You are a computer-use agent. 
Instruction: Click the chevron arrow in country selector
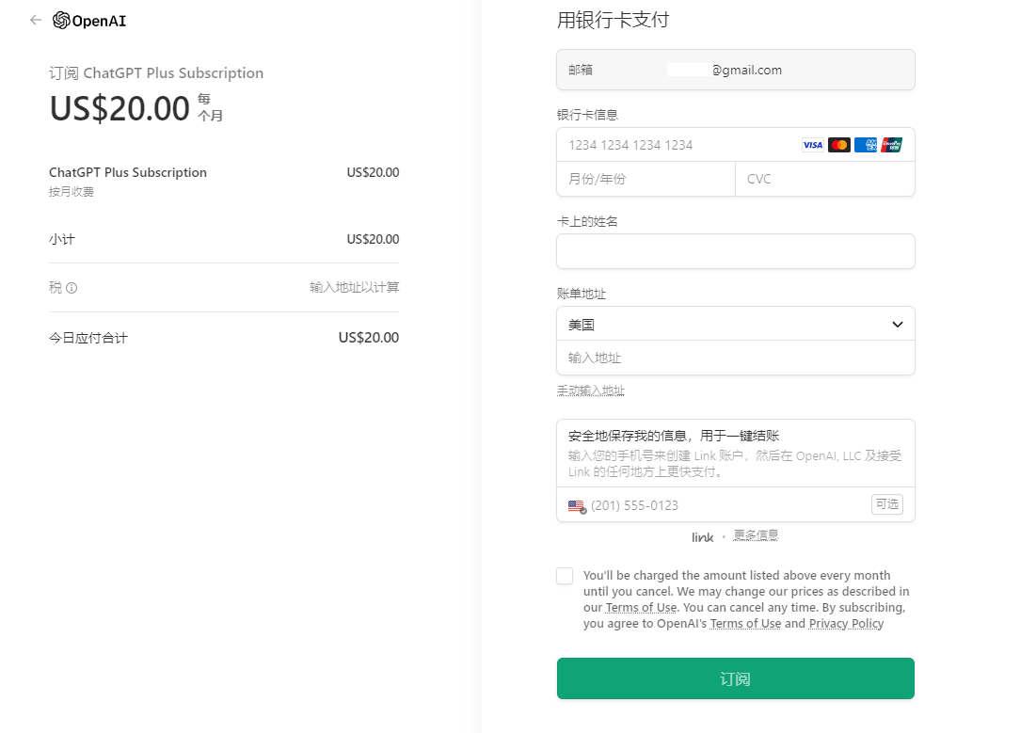897,325
